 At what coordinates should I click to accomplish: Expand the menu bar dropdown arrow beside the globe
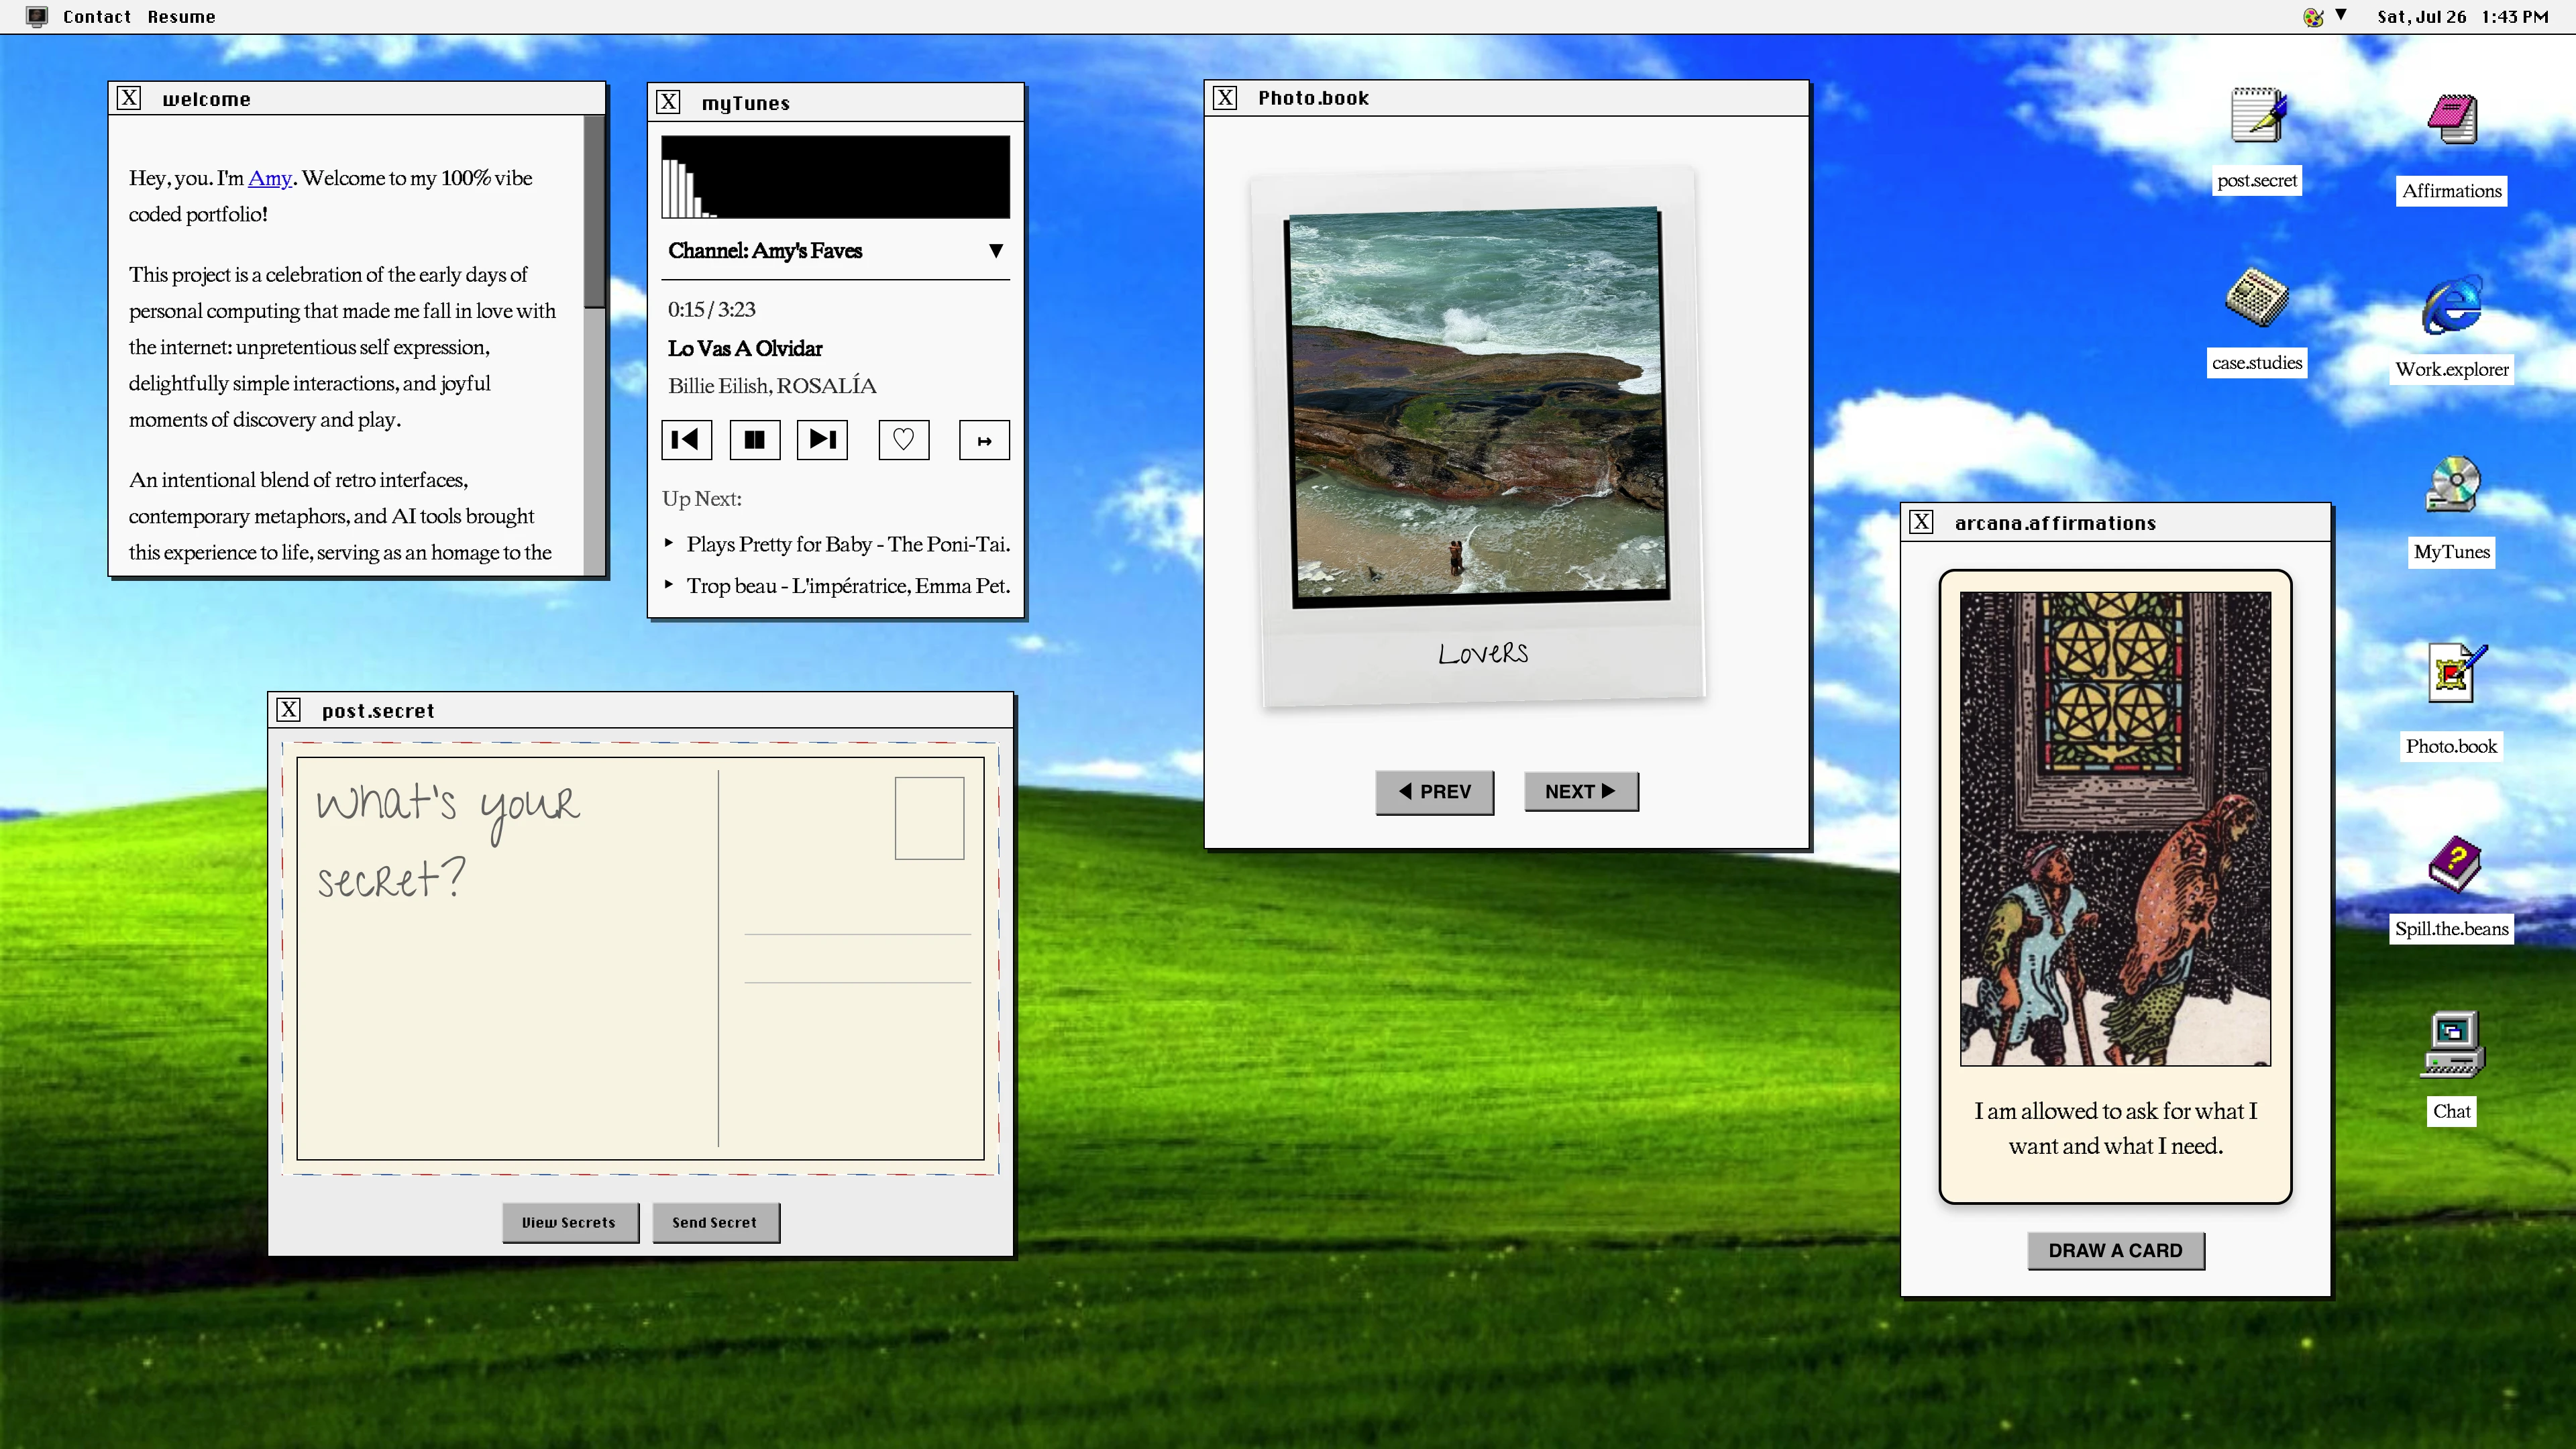[x=2341, y=15]
